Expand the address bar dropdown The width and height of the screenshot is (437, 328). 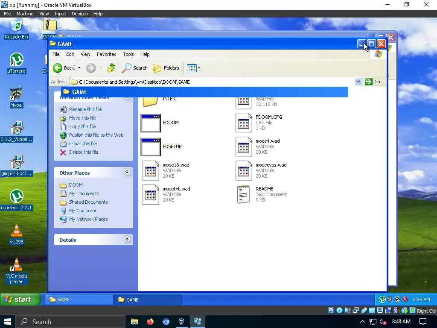[x=358, y=82]
